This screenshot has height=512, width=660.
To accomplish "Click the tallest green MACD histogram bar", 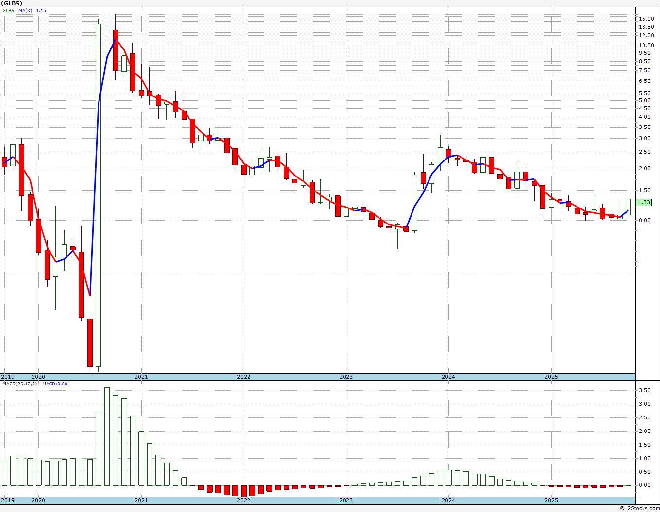I will tap(107, 436).
